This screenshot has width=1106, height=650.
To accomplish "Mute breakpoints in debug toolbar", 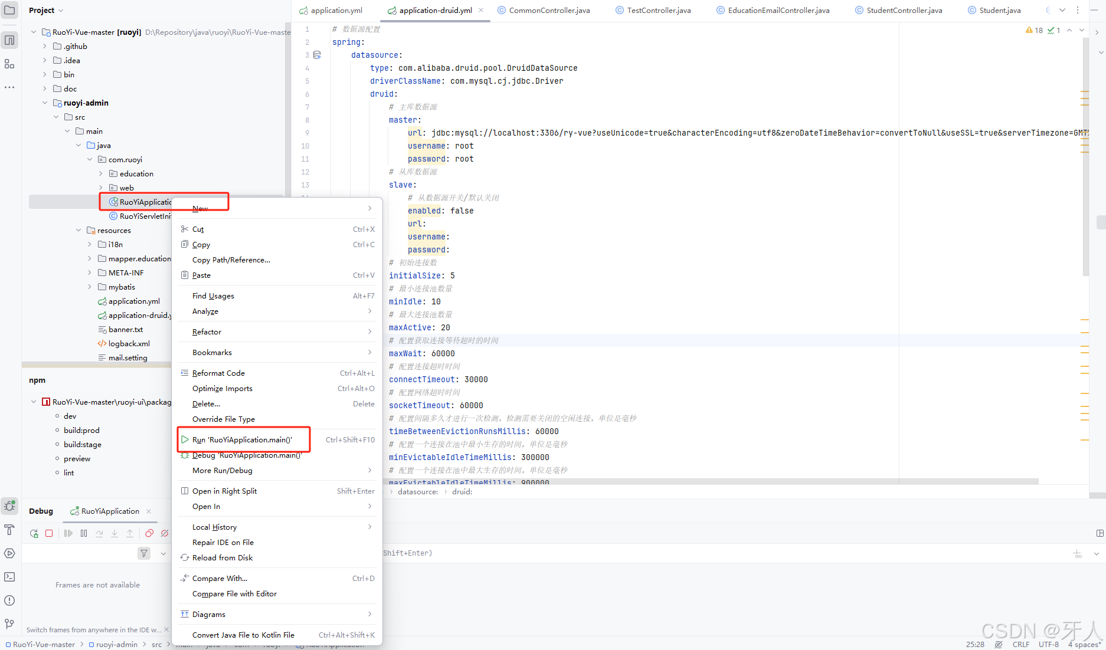I will click(165, 533).
